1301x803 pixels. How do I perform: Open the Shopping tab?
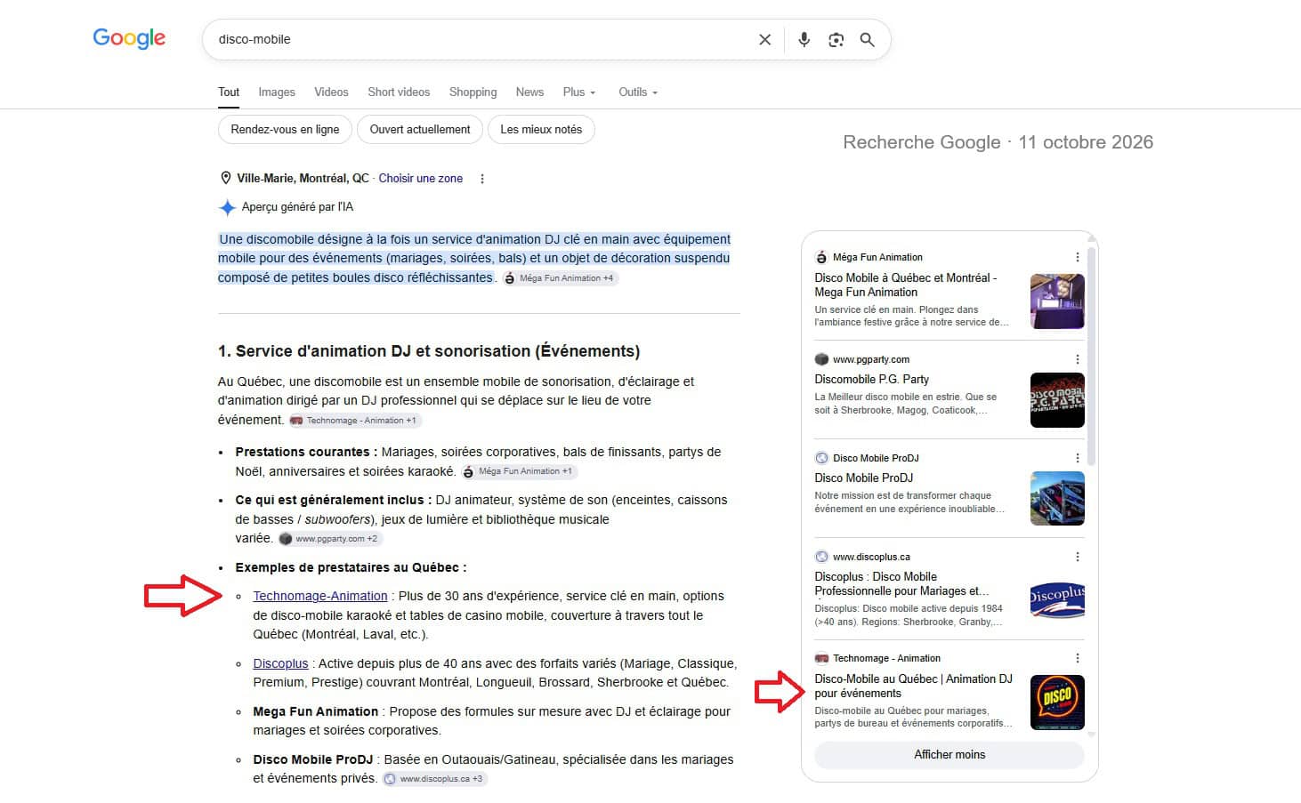click(x=473, y=92)
